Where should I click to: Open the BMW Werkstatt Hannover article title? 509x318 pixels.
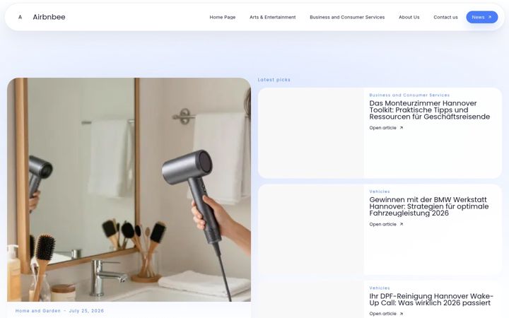click(x=429, y=206)
